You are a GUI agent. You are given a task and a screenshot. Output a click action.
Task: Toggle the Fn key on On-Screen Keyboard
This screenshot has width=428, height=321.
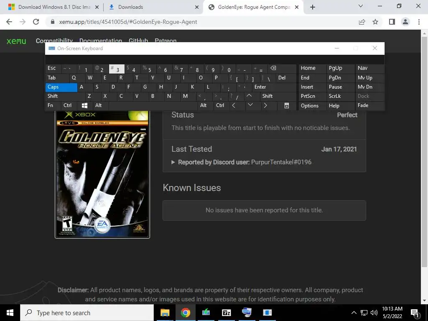pos(53,105)
